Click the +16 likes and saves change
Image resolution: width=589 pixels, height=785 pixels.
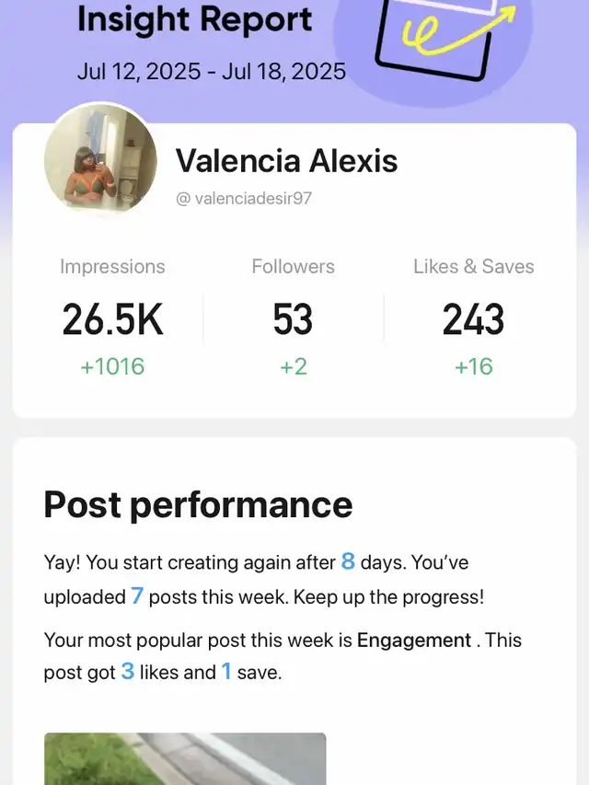[x=473, y=366]
